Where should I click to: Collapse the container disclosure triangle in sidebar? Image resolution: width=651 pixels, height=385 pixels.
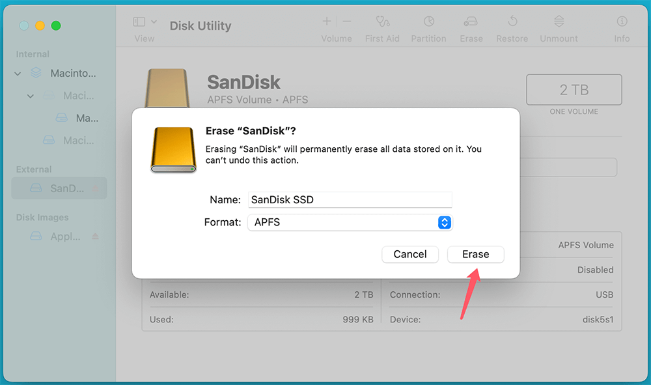point(30,95)
